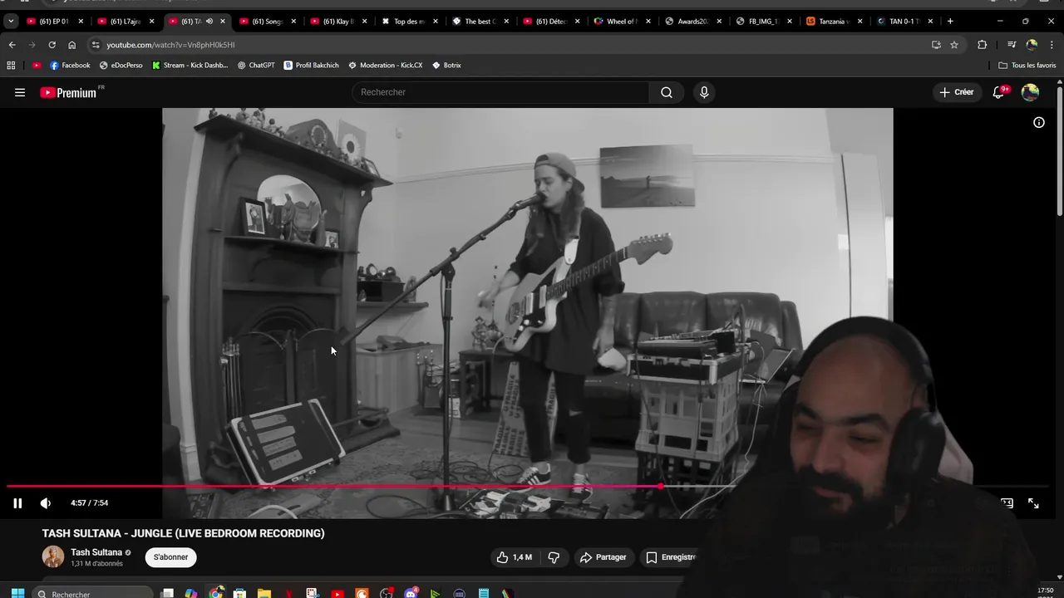
Task: Switch to the '(61) Klay B' tab
Action: [337, 21]
